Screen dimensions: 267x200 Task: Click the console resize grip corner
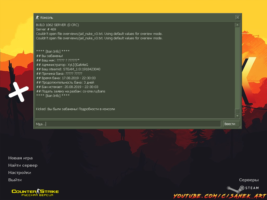coord(240,127)
